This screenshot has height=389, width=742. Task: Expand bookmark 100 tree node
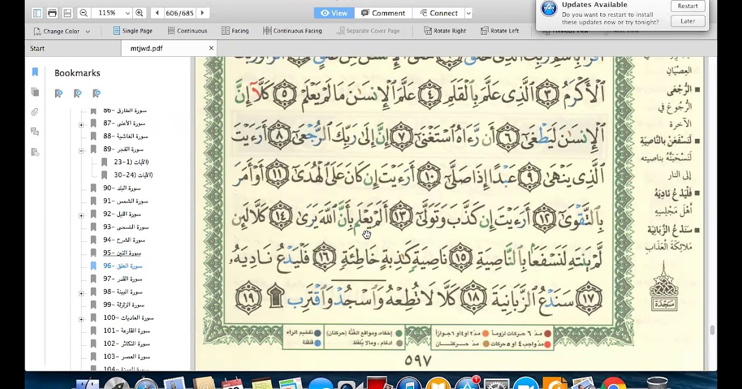(x=81, y=319)
